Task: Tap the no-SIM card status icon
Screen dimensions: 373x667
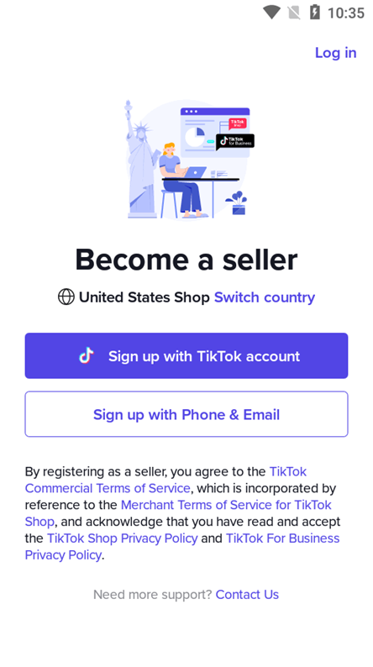Action: pyautogui.click(x=294, y=13)
